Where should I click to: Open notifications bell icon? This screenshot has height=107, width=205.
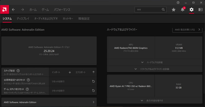click(x=182, y=10)
